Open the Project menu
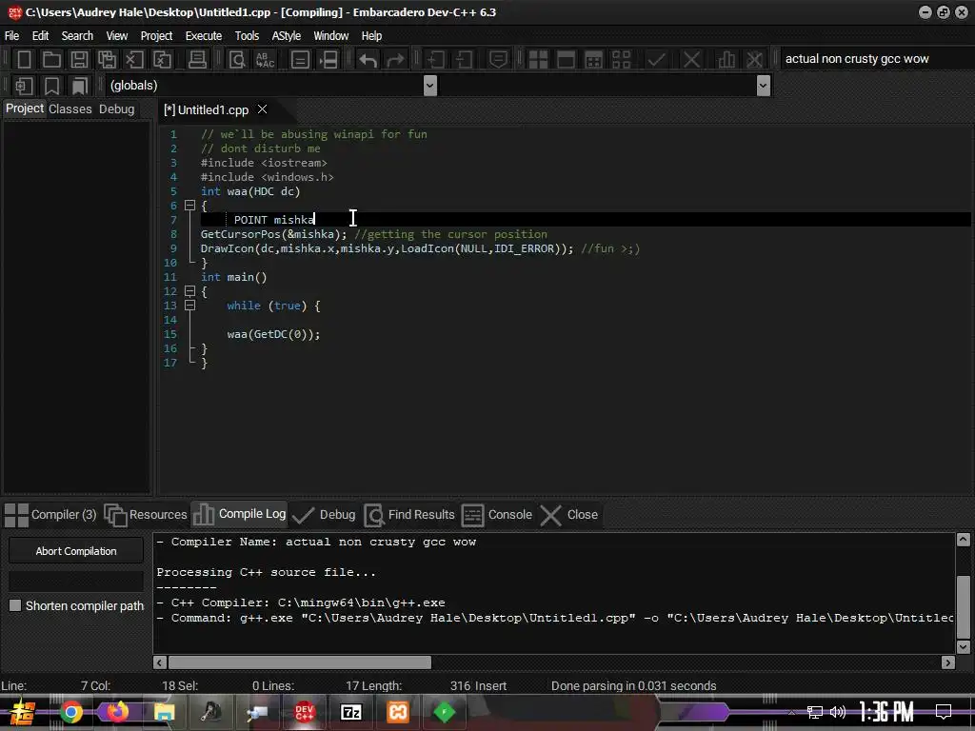This screenshot has width=975, height=731. click(156, 35)
